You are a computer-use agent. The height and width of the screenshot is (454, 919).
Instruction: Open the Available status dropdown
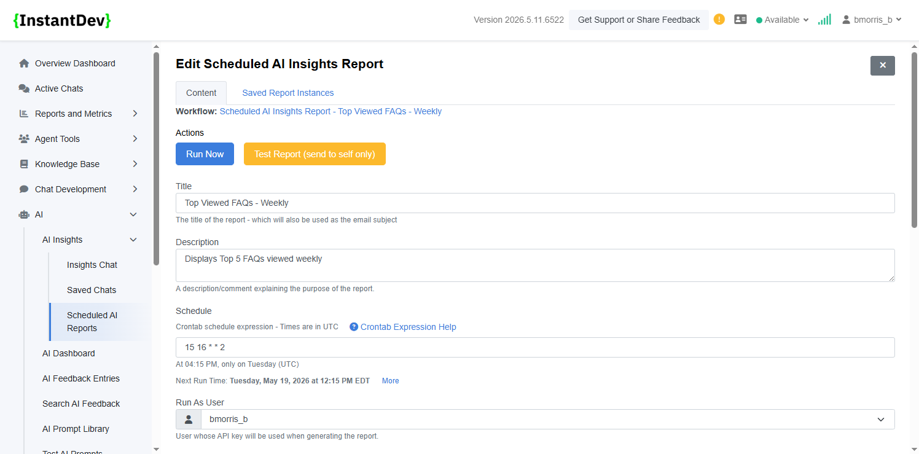[782, 20]
